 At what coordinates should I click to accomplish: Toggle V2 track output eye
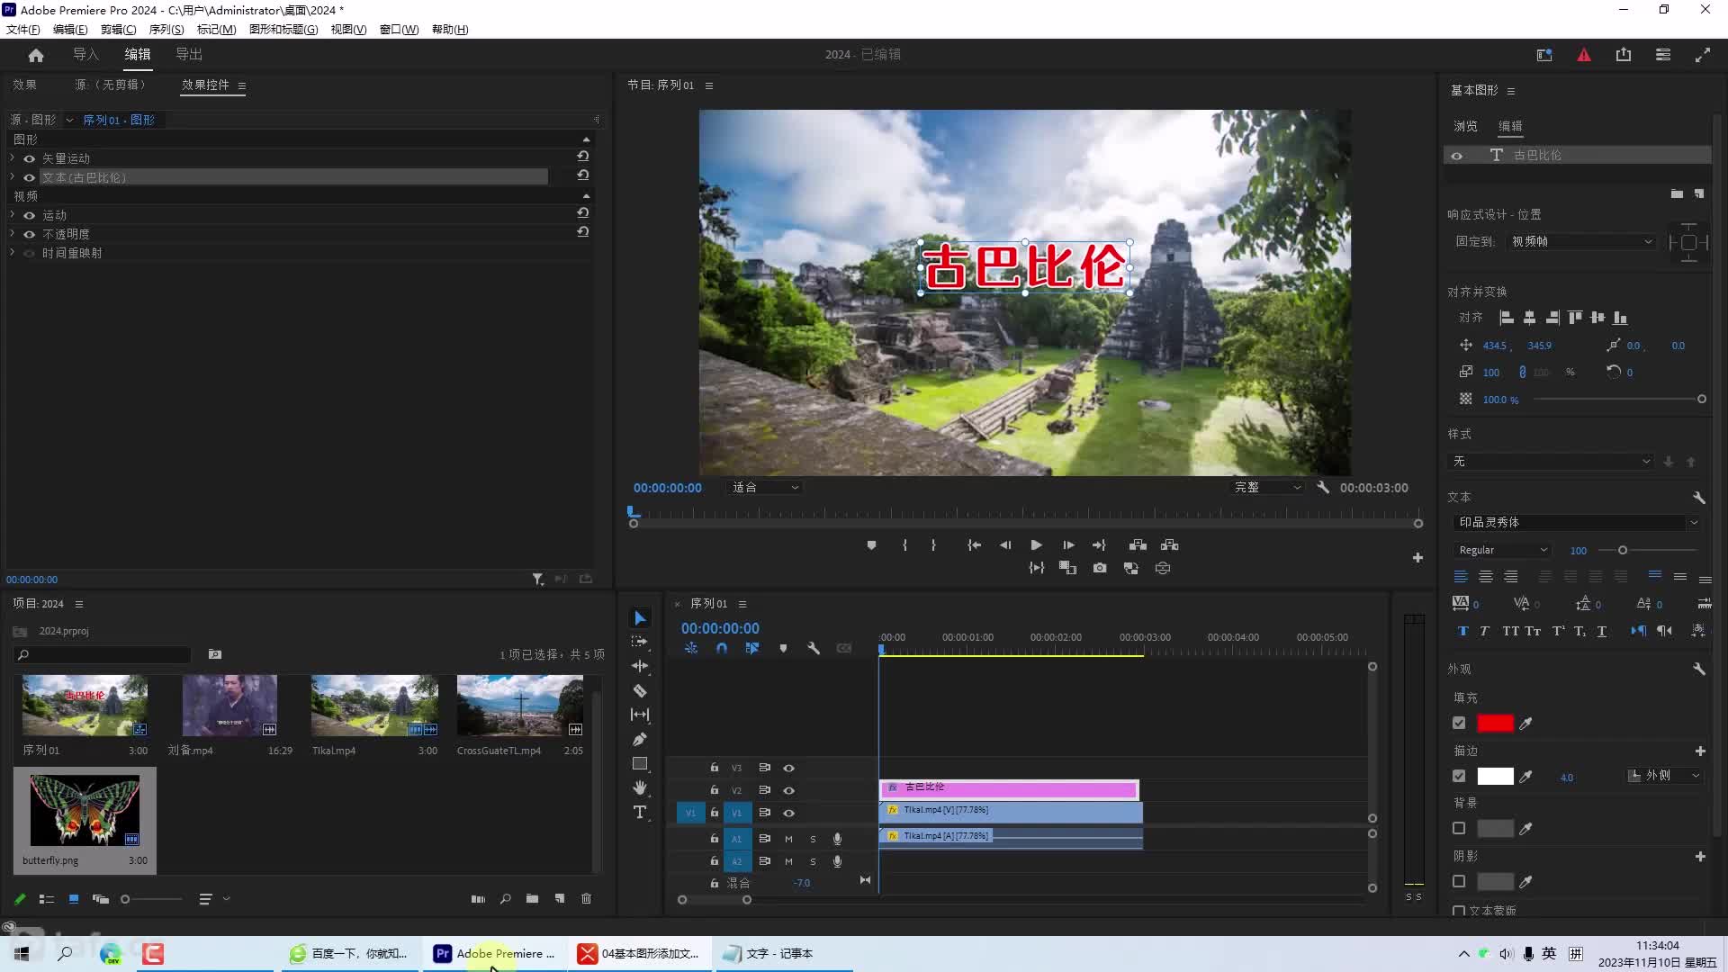click(x=788, y=790)
